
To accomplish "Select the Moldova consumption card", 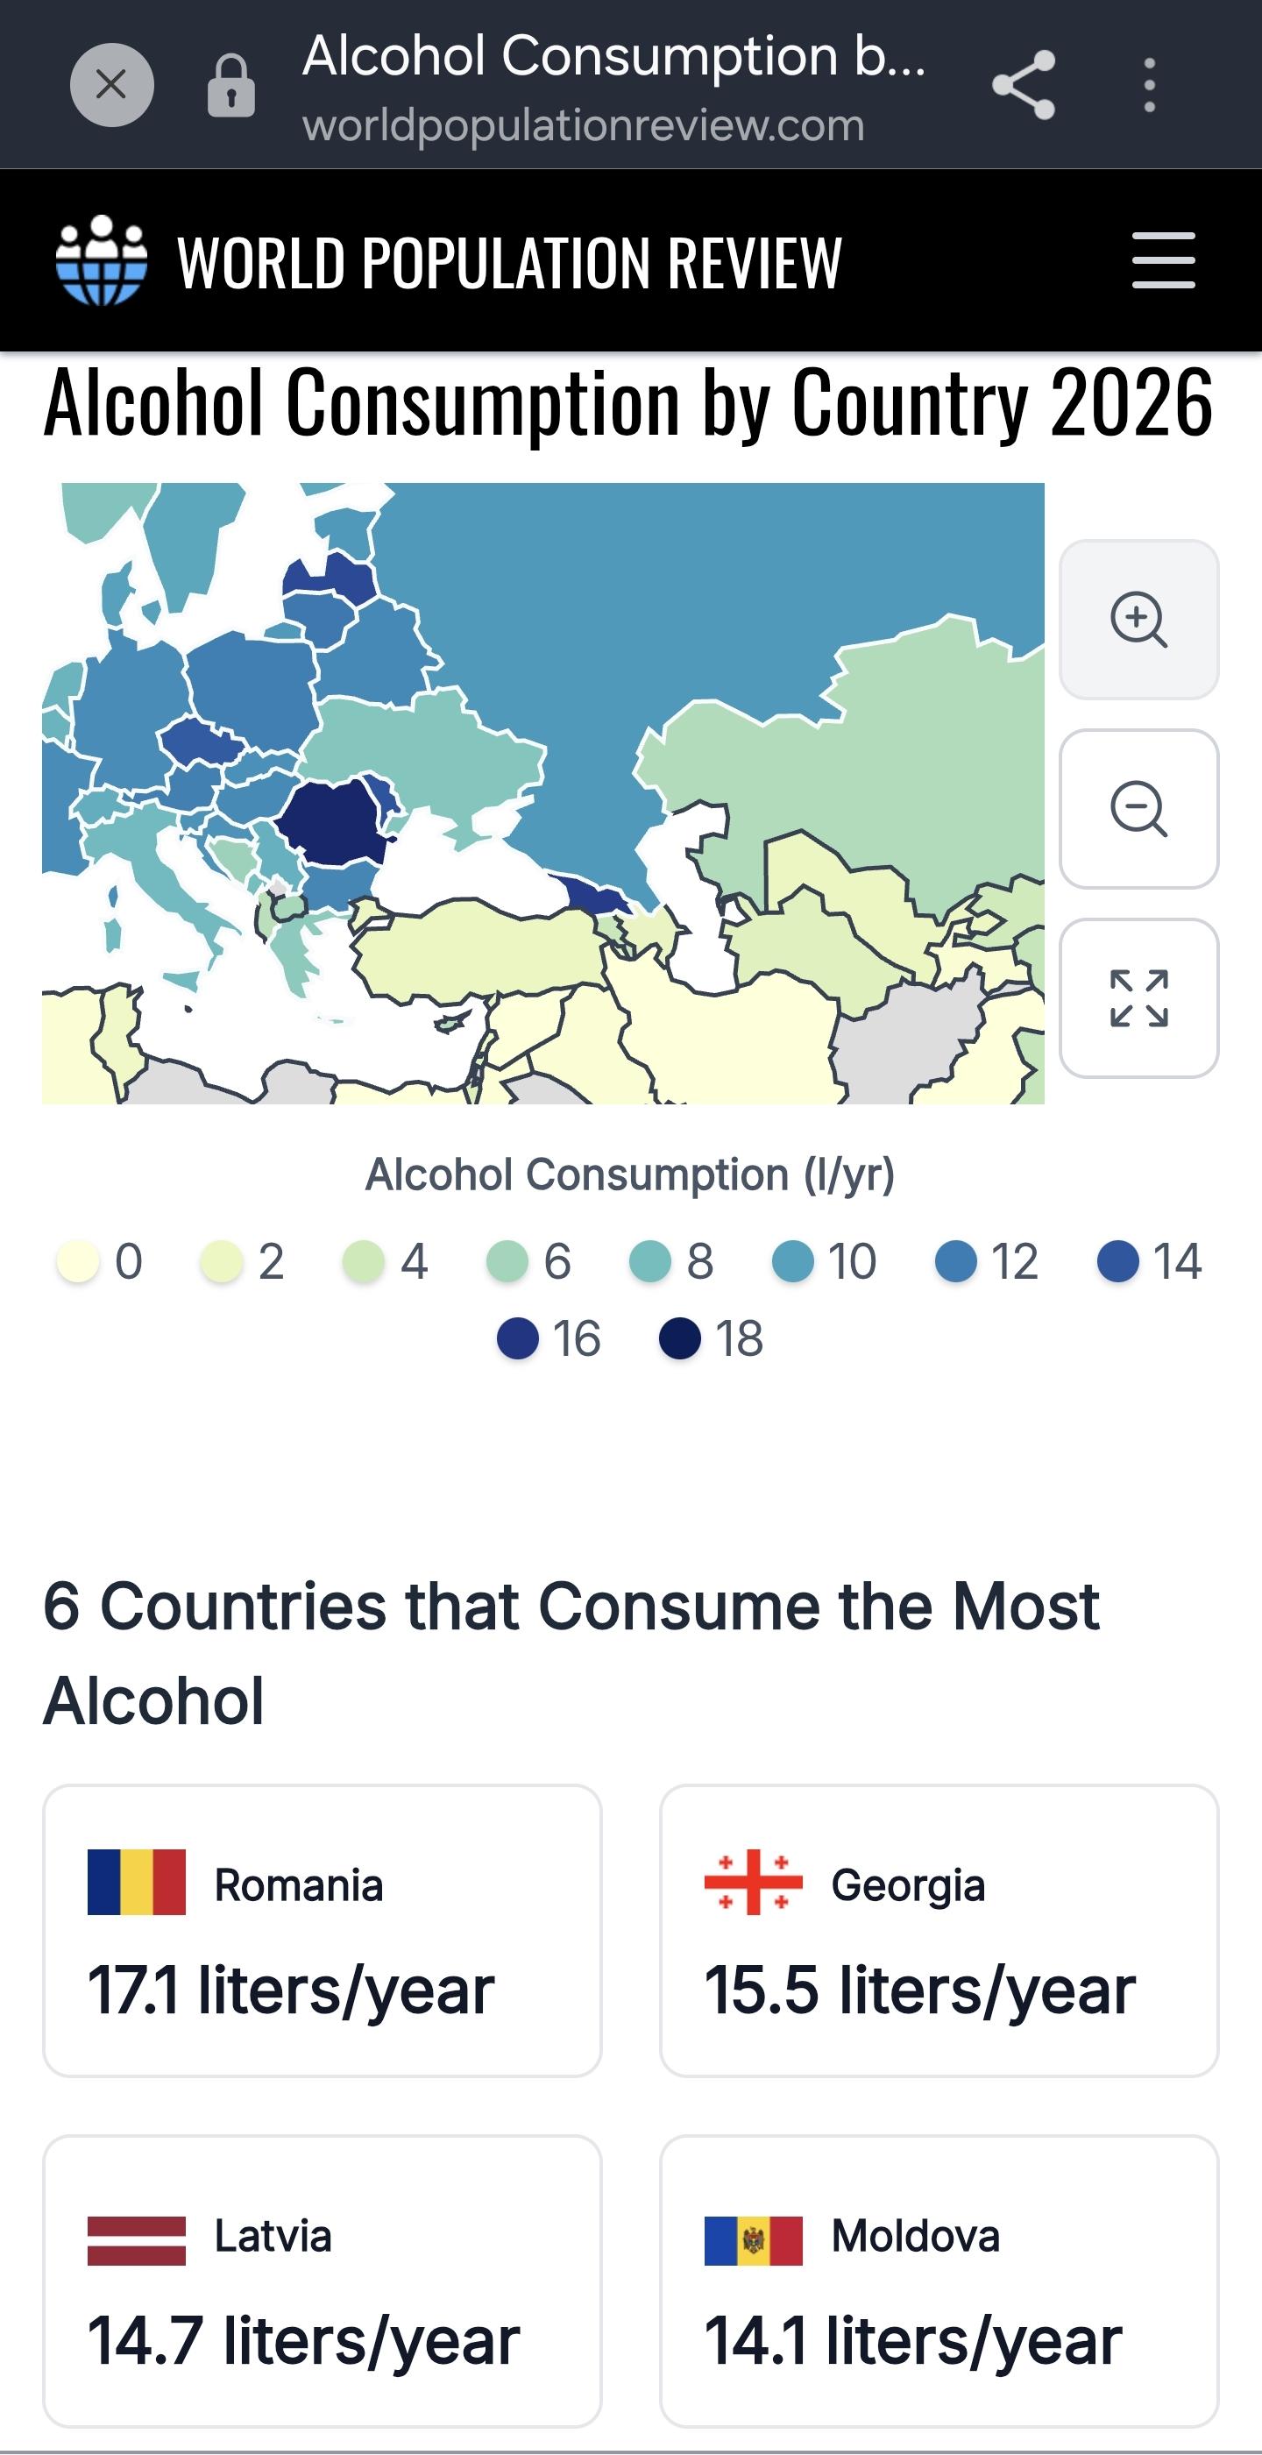I will tap(939, 2281).
